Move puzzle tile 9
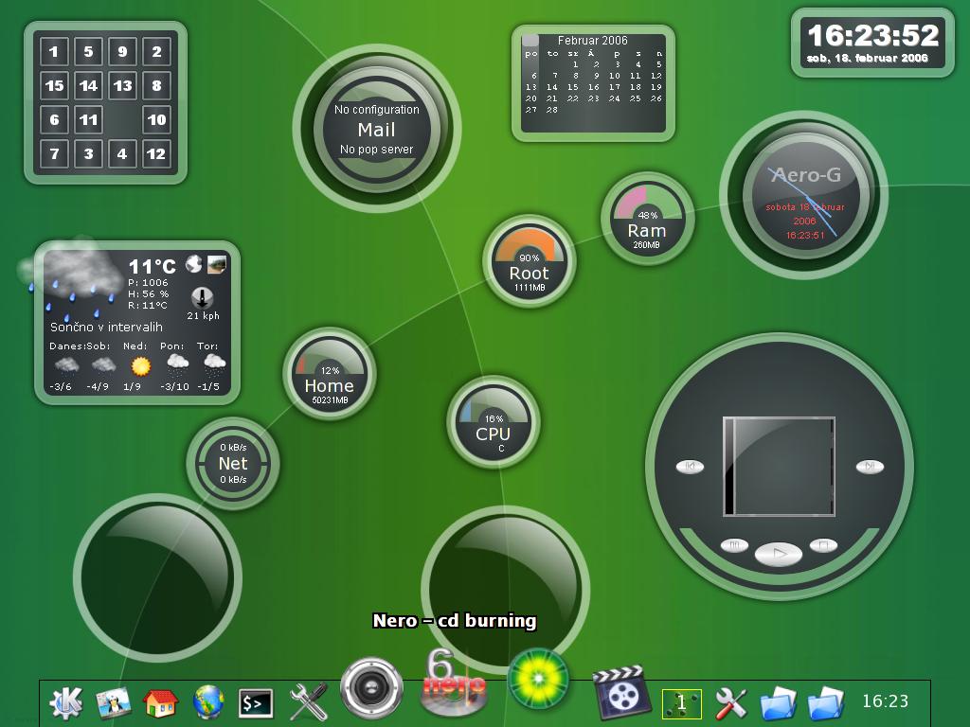Screen dimensions: 970x727 122,51
